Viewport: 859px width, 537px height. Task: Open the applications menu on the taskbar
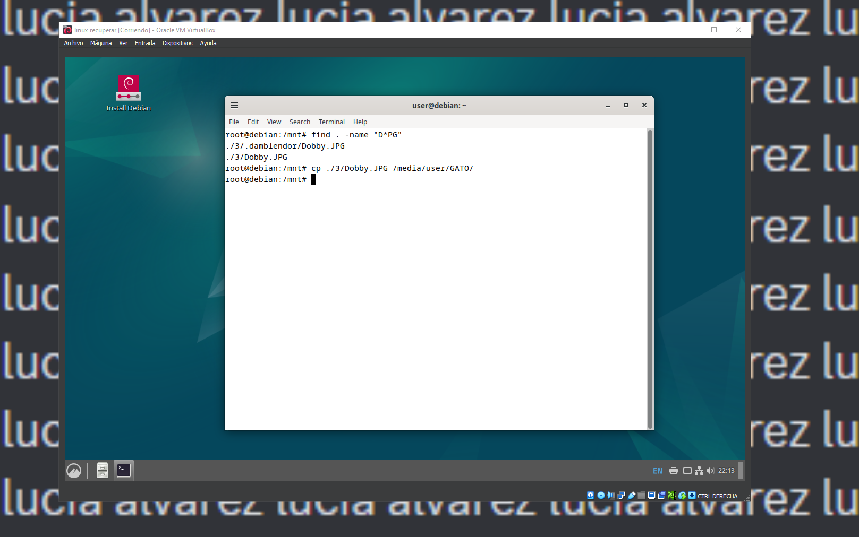click(74, 470)
